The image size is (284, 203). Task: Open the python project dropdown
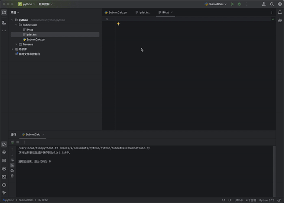(x=27, y=4)
